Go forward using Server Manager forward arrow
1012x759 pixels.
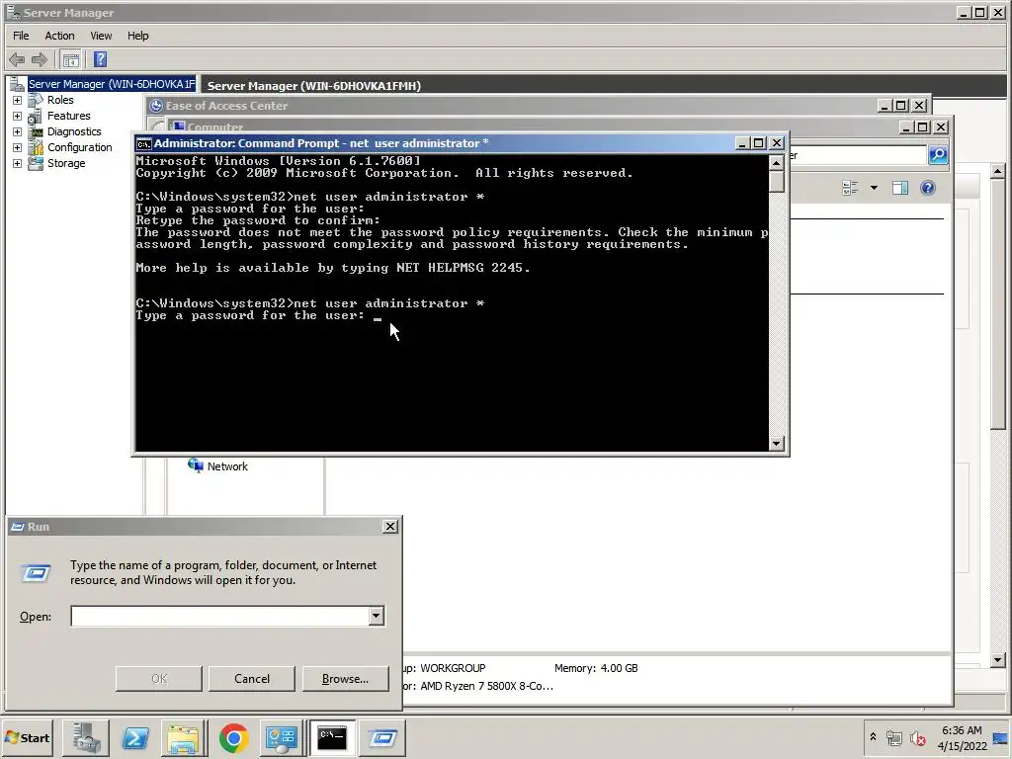(x=40, y=60)
